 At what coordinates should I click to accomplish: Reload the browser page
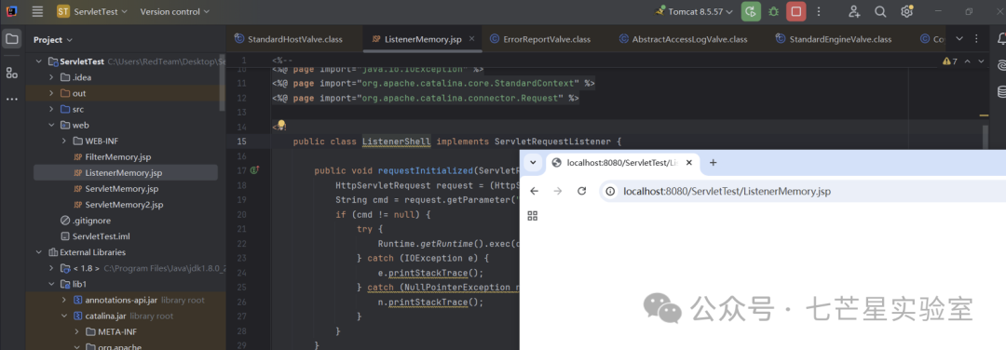582,191
